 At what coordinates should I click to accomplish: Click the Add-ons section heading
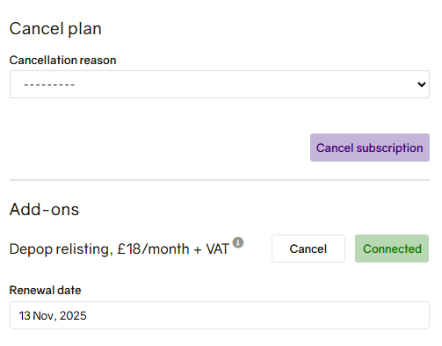[x=44, y=209]
